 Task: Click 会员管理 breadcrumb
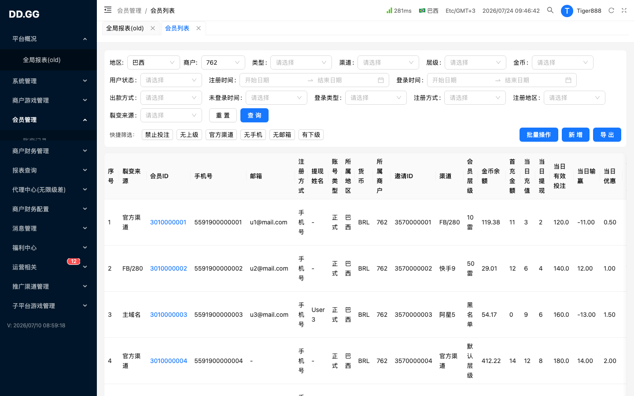coord(129,11)
